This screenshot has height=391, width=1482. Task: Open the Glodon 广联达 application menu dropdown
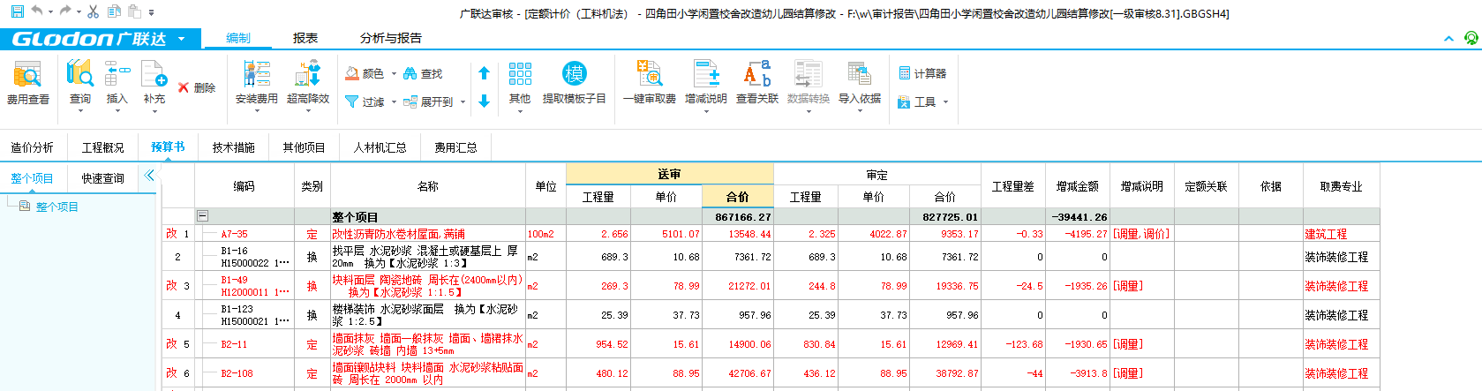(182, 39)
